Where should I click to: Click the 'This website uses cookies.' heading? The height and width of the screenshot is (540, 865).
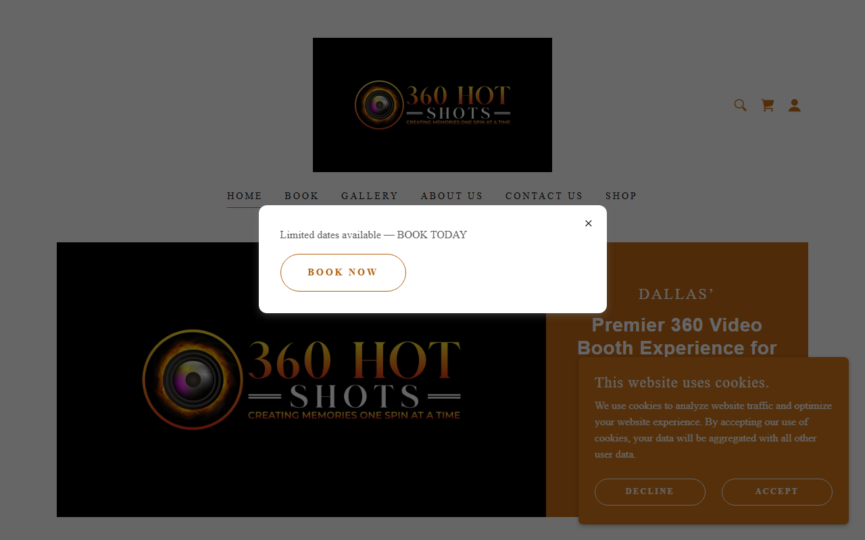pos(682,383)
